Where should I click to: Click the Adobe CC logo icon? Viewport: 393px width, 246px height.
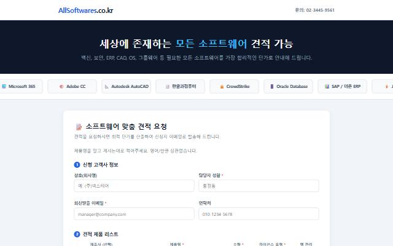pos(61,86)
